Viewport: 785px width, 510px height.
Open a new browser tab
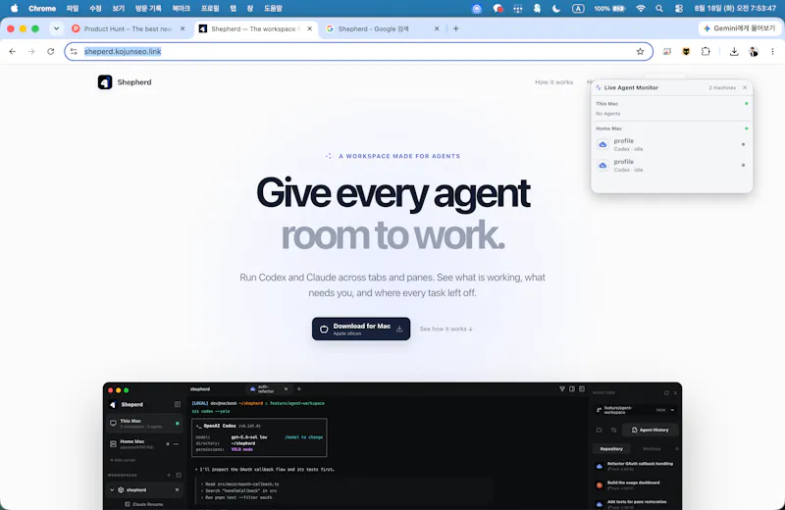[x=455, y=29]
